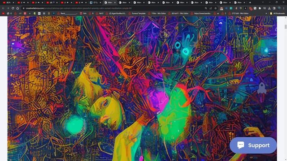The height and width of the screenshot is (161, 287).
Task: Open the browser home page icon
Action: tap(17, 8)
